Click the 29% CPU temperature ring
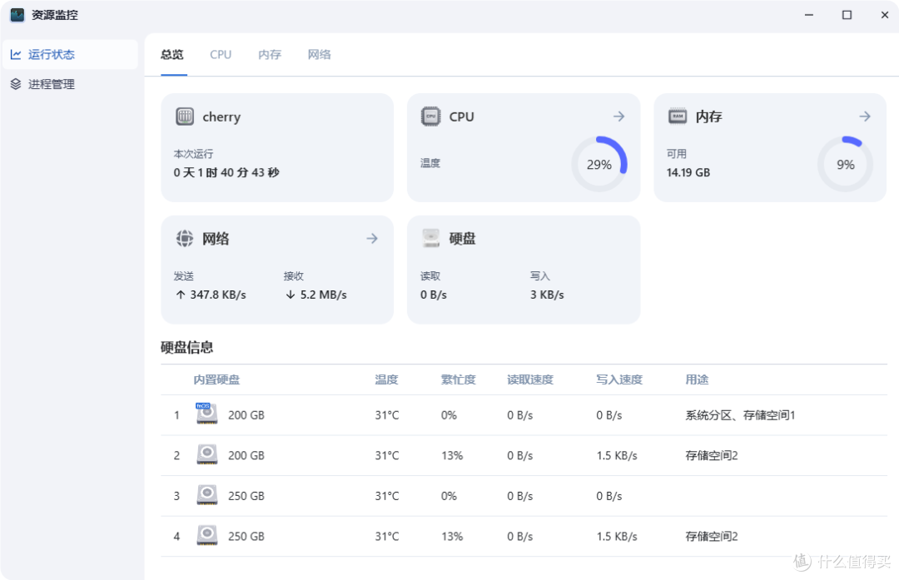The height and width of the screenshot is (580, 899). click(599, 164)
